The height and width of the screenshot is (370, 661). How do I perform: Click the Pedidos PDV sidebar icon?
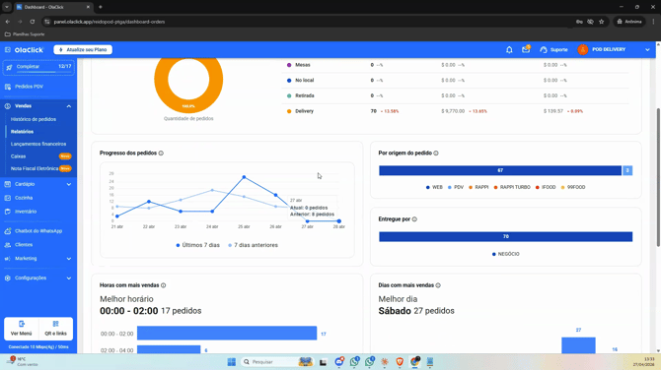(x=8, y=87)
